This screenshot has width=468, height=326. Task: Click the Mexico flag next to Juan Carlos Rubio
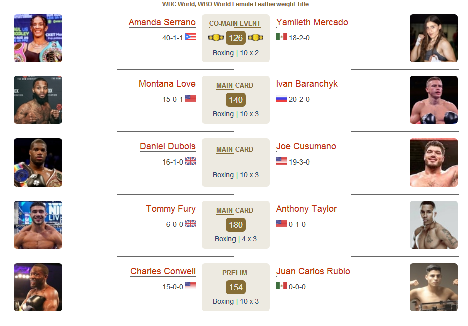tap(281, 286)
